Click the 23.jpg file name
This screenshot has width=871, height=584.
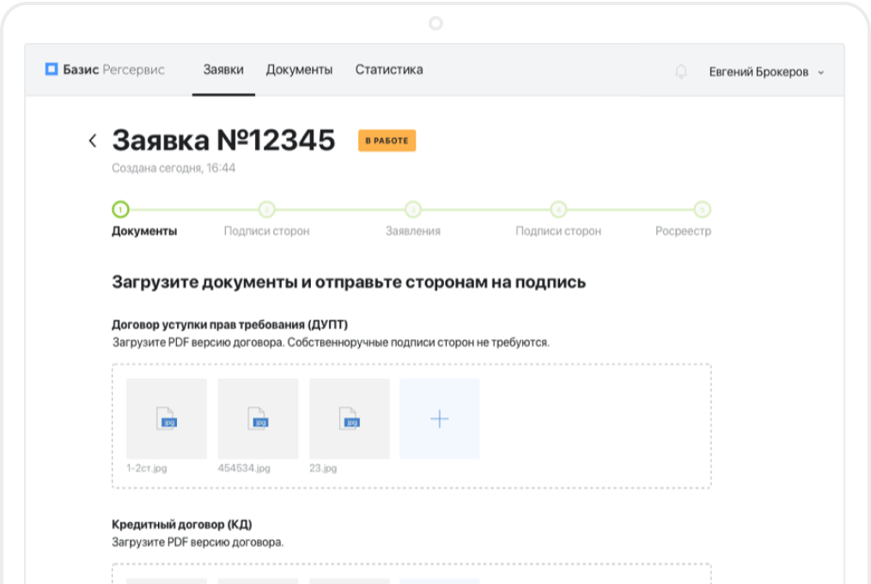pyautogui.click(x=323, y=468)
